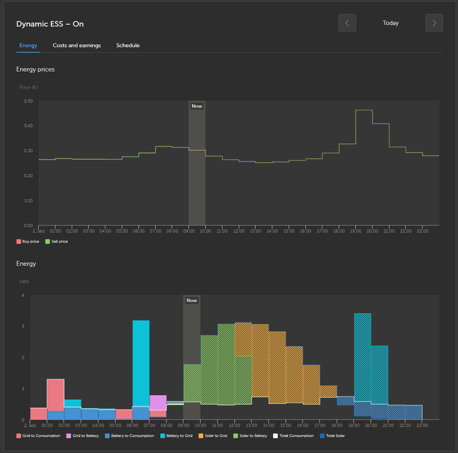Toggle Total Solar legend item
This screenshot has width=458, height=453.
(x=333, y=435)
